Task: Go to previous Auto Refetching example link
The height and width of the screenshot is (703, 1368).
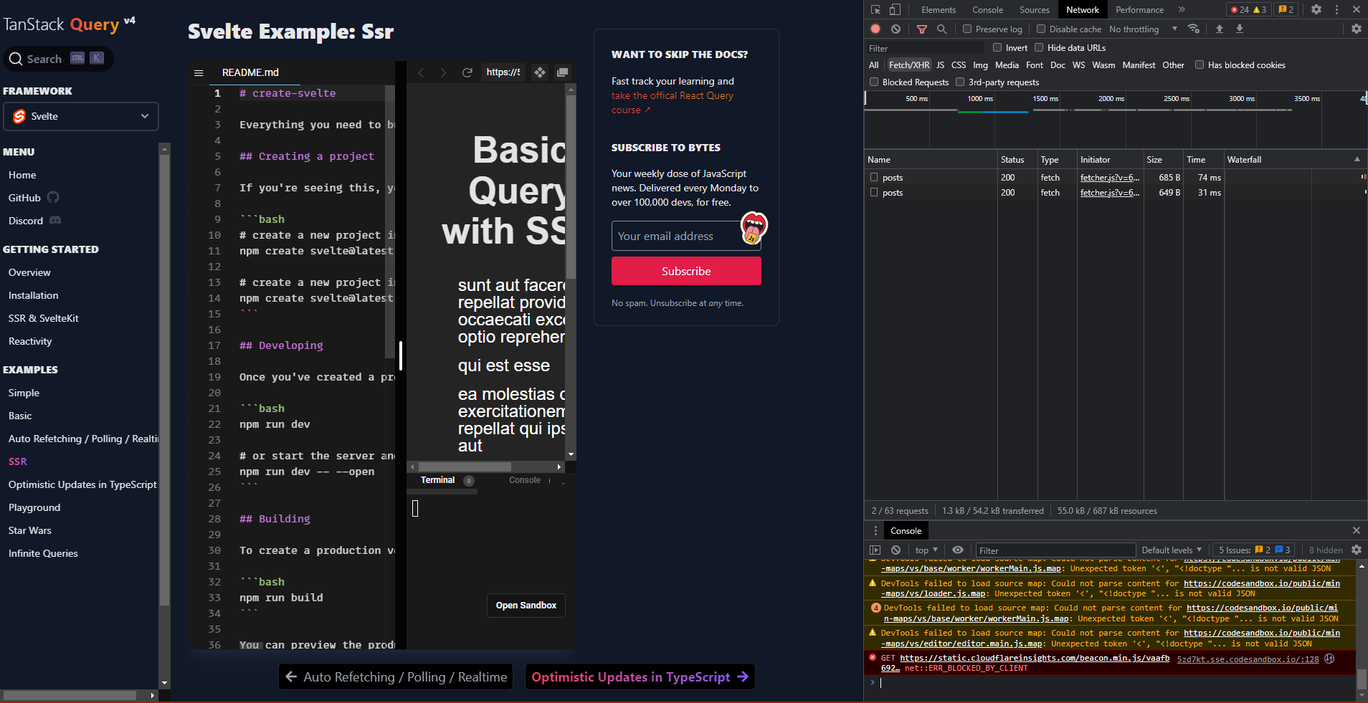Action: tap(396, 676)
